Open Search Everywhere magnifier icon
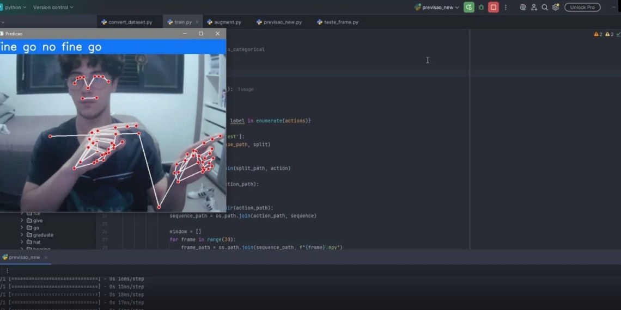621x310 pixels. point(545,7)
